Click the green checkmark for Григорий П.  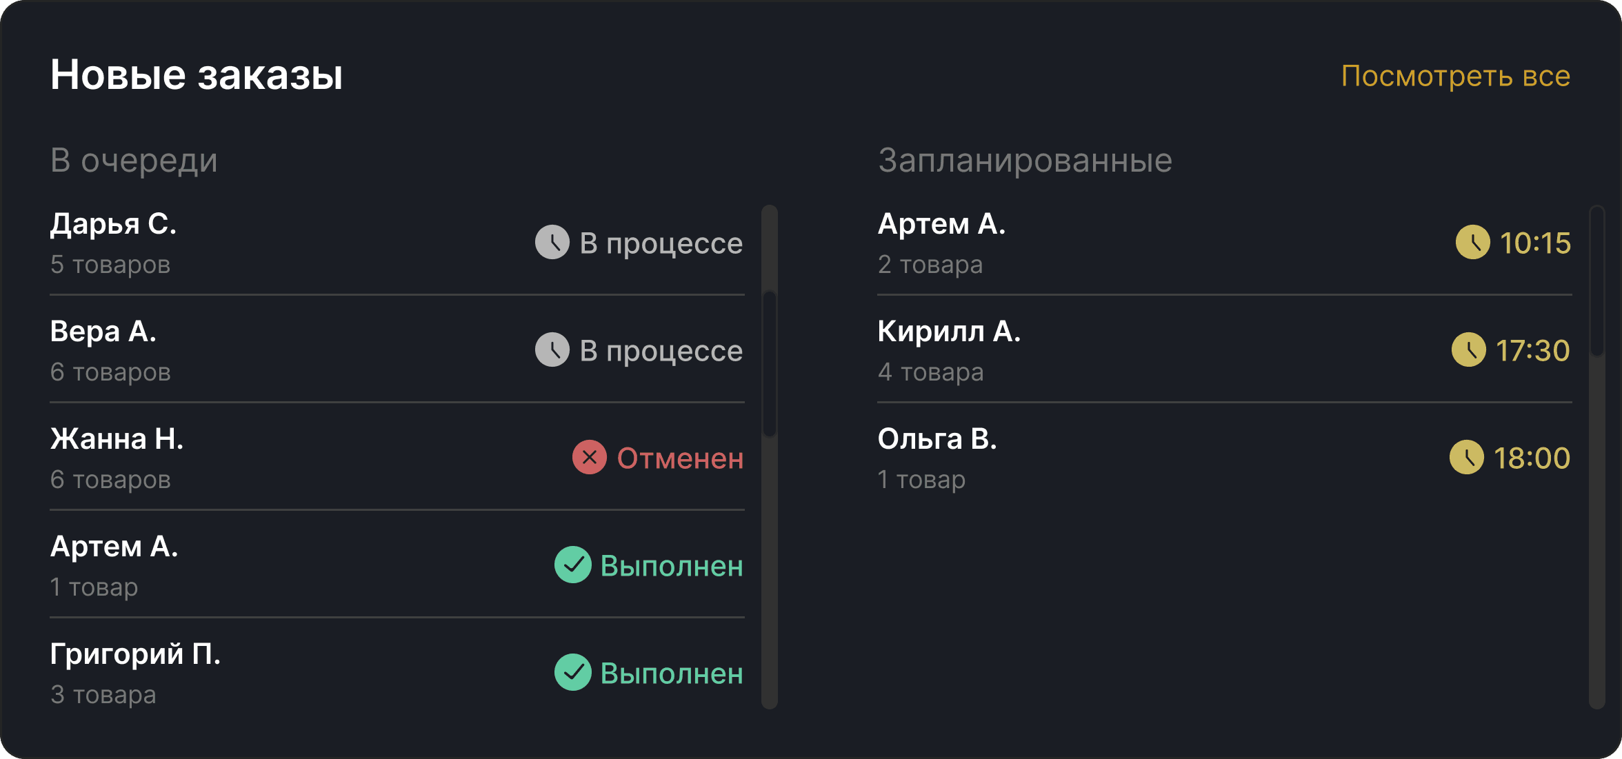pyautogui.click(x=572, y=673)
